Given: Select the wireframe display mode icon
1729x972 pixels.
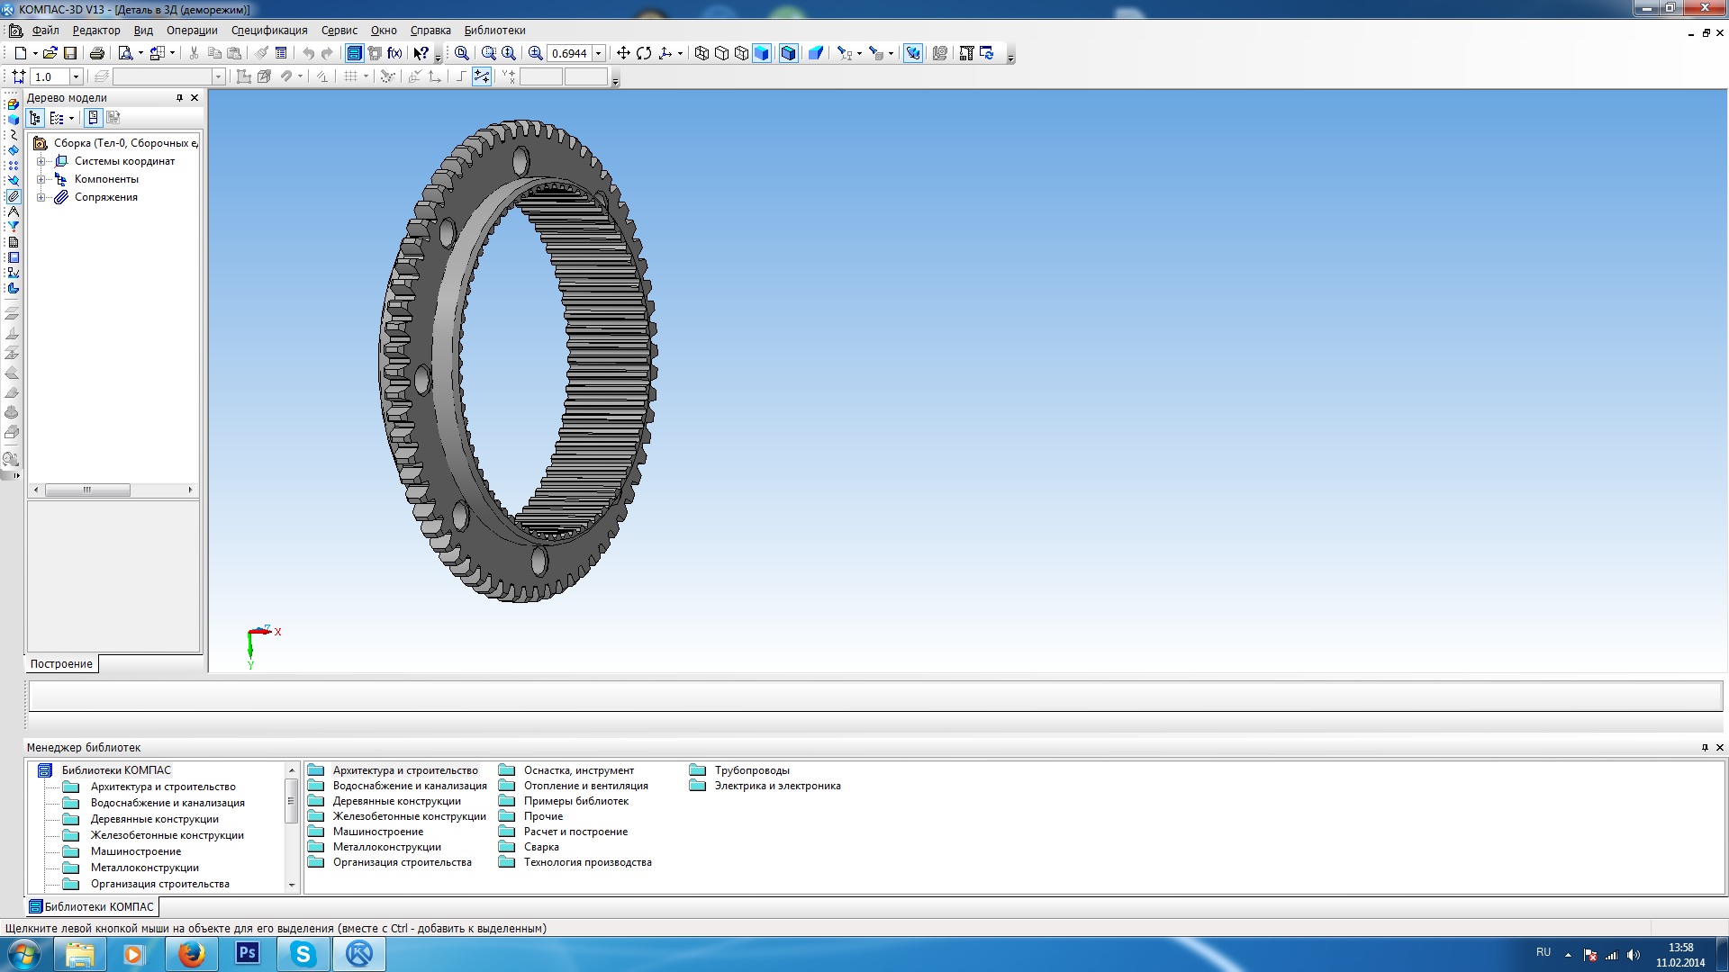Looking at the screenshot, I should coord(702,53).
